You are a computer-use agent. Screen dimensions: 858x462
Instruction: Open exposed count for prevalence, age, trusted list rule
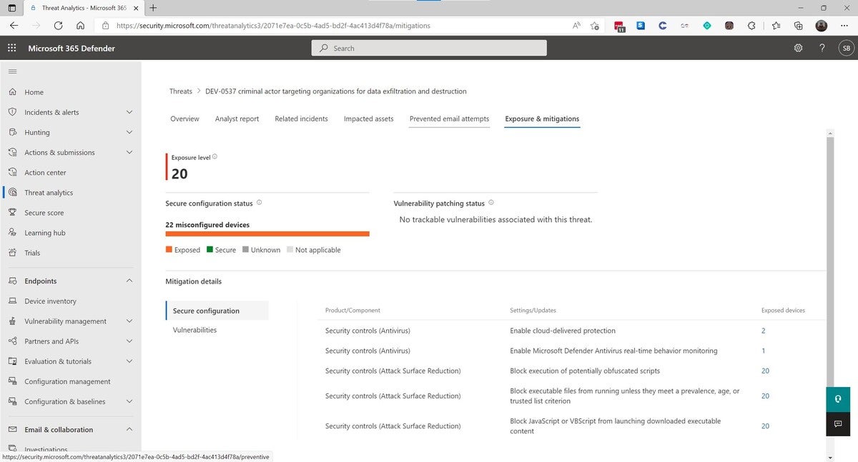(x=765, y=396)
